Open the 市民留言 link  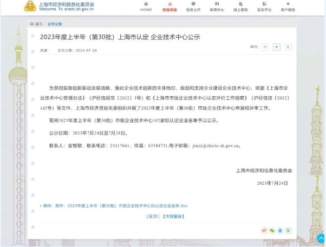coord(173,216)
